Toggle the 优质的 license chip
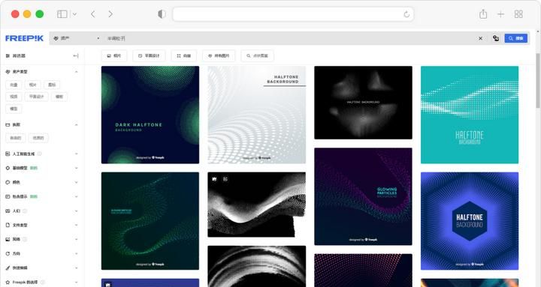541x287 pixels. click(38, 138)
